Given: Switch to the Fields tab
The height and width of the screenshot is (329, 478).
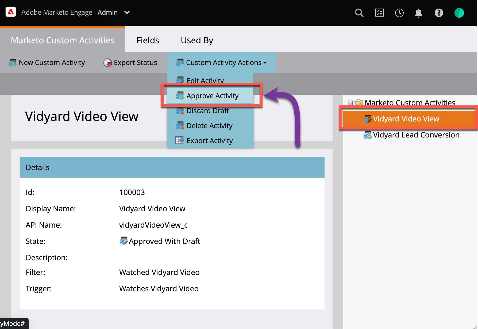Looking at the screenshot, I should (x=148, y=40).
